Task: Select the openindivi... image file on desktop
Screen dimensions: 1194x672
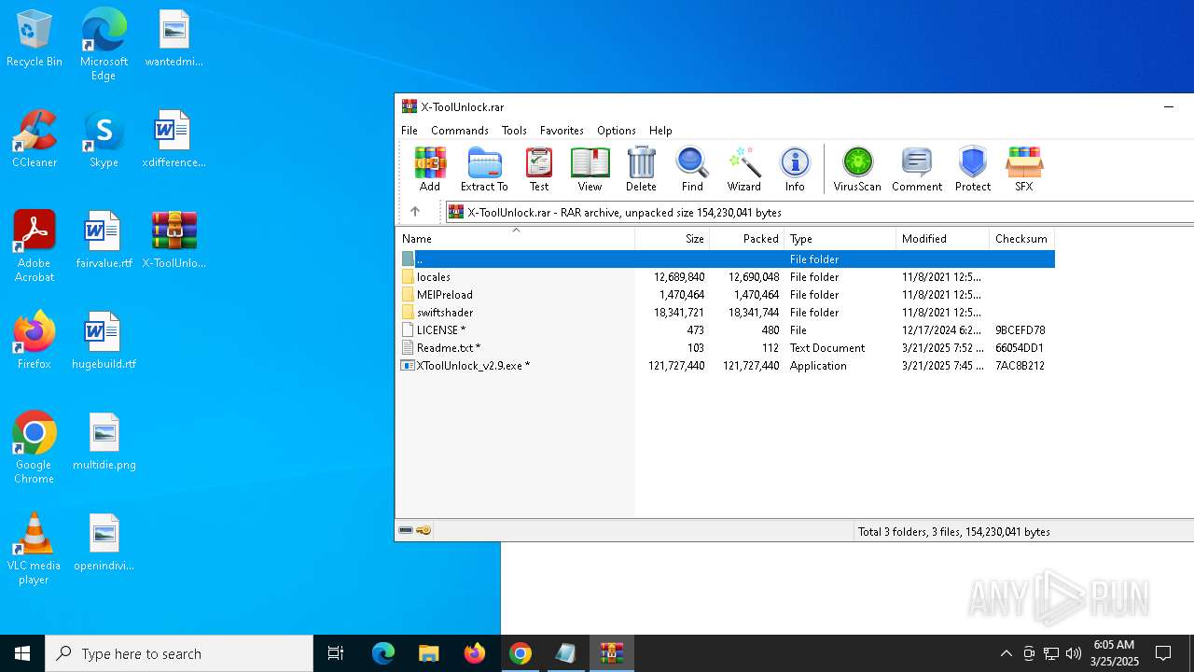Action: click(x=104, y=542)
